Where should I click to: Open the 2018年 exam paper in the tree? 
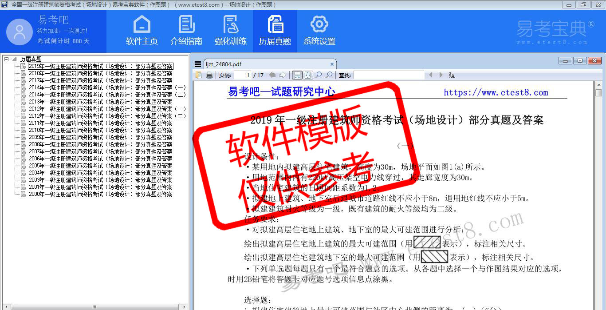coord(100,73)
